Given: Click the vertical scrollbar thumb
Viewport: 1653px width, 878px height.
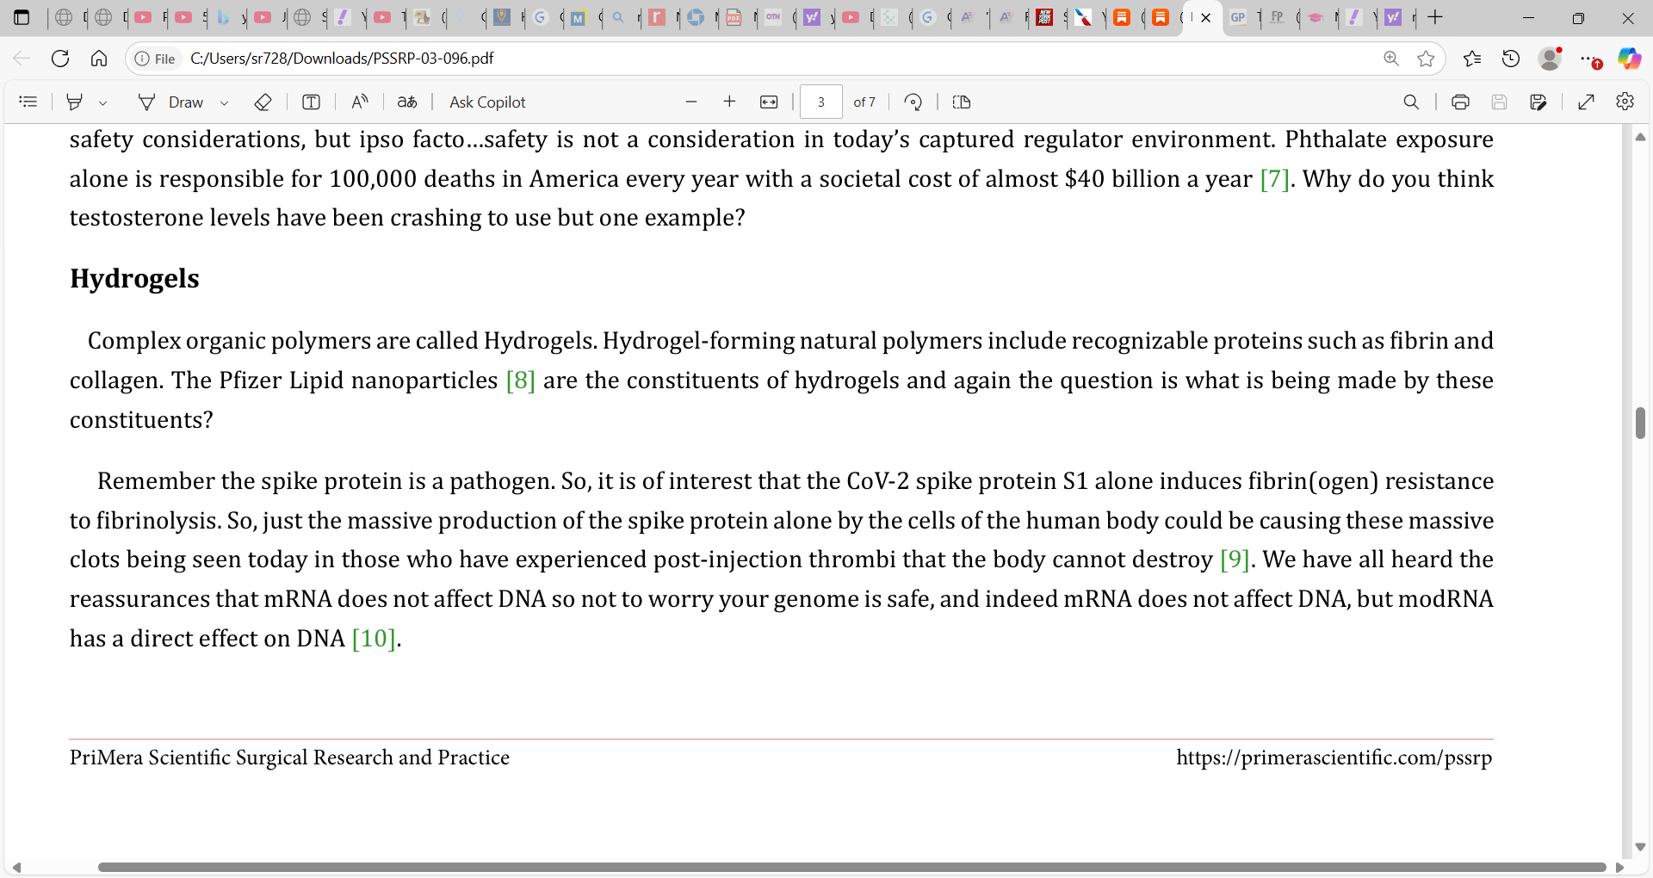Looking at the screenshot, I should click(x=1640, y=423).
